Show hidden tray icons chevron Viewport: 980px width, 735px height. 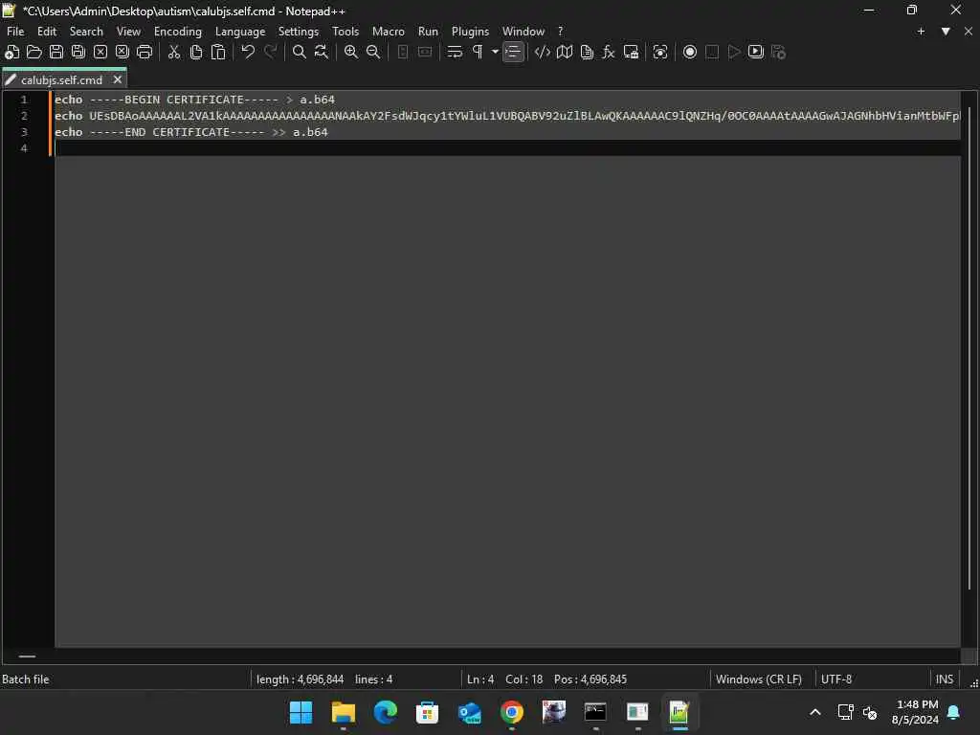click(815, 712)
